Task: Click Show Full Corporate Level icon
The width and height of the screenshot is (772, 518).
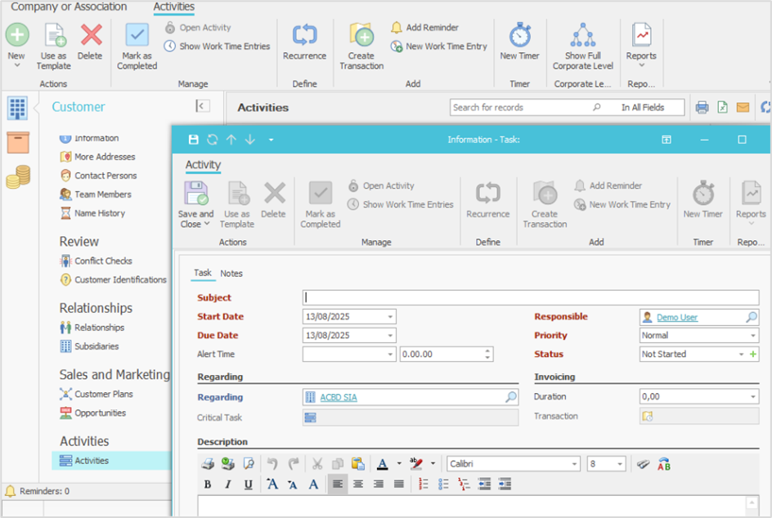Action: [x=582, y=35]
